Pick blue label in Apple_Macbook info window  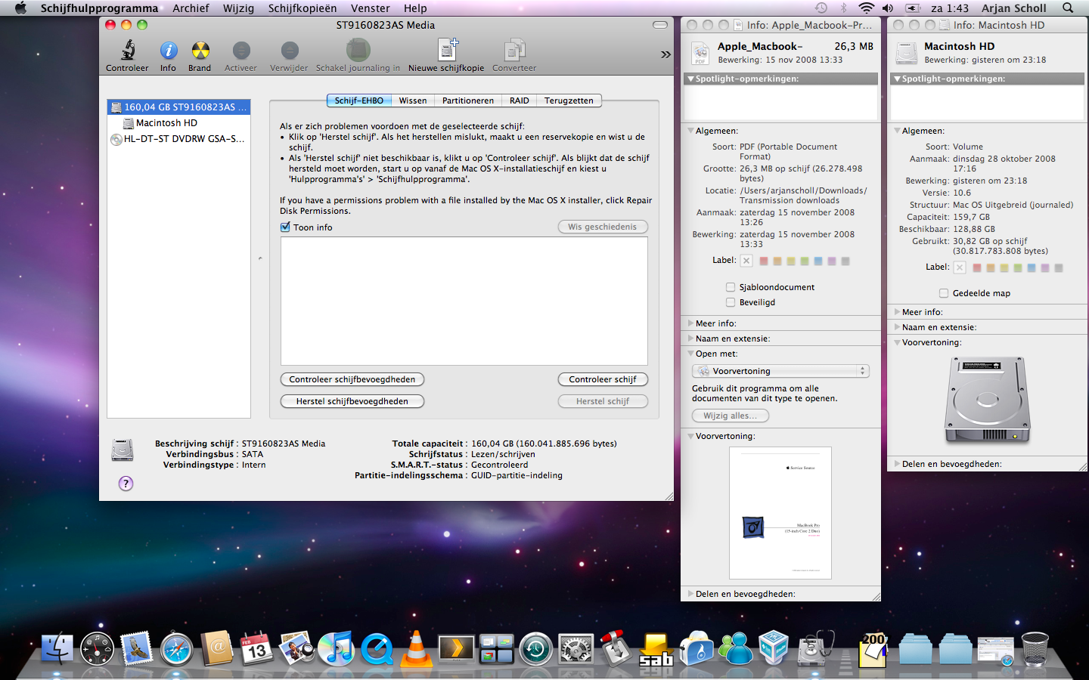coord(818,261)
